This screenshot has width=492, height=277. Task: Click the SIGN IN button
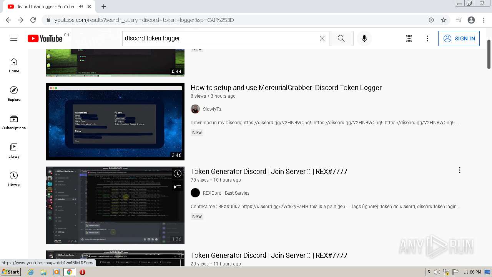(459, 38)
